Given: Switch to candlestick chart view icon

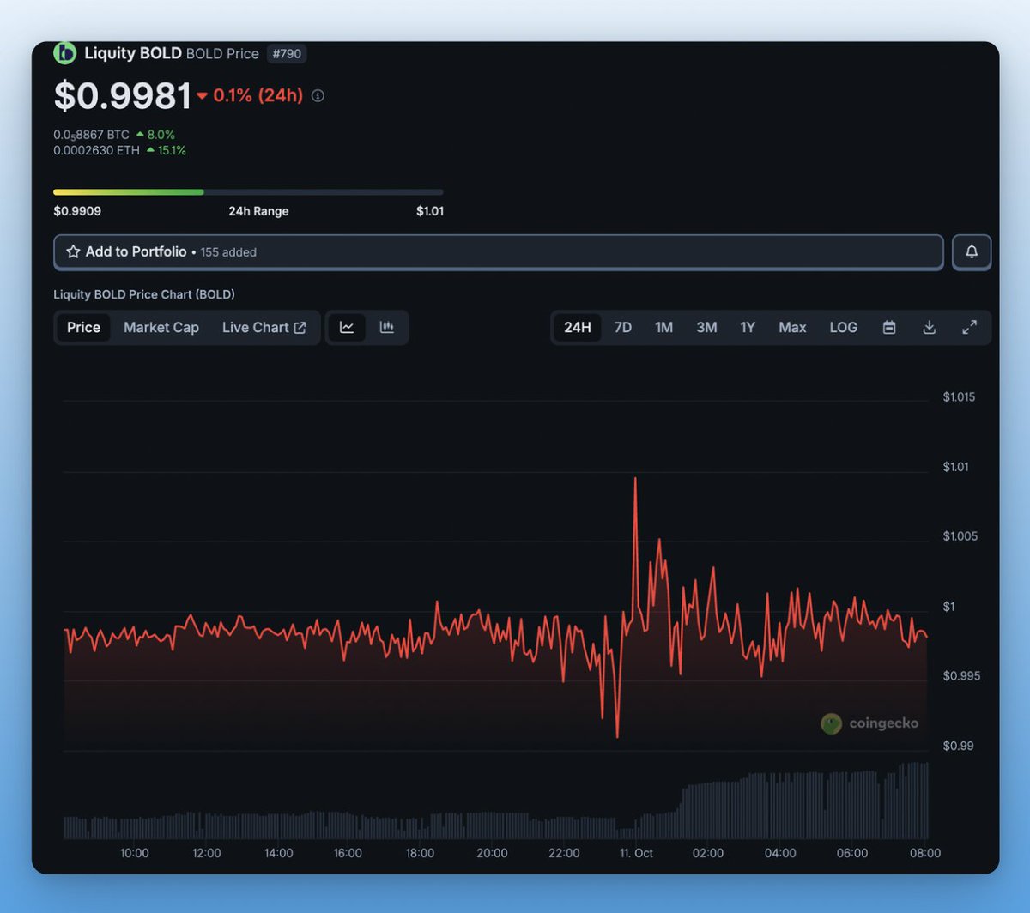Looking at the screenshot, I should click(x=387, y=327).
